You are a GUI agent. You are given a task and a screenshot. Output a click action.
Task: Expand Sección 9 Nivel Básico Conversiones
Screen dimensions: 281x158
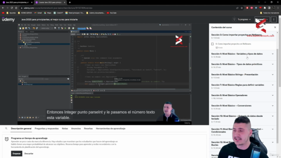tap(242, 107)
